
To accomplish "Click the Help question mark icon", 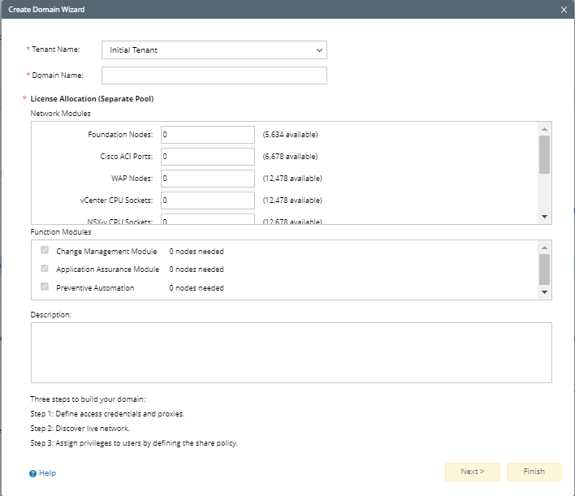I will 33,473.
